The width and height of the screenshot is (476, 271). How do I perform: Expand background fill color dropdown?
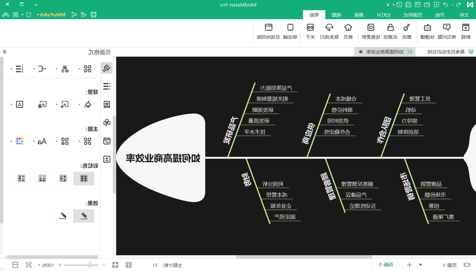click(x=80, y=104)
